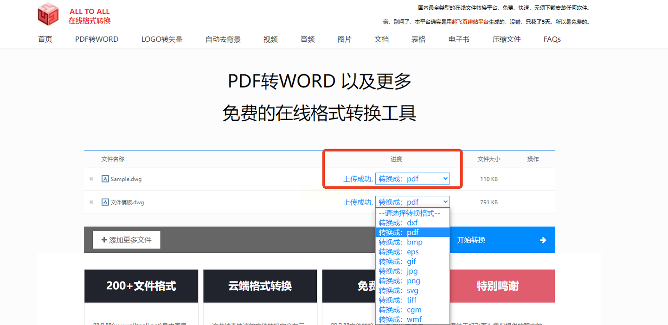The image size is (668, 325).
Task: Open the 表格 navigation item
Action: pyautogui.click(x=418, y=39)
